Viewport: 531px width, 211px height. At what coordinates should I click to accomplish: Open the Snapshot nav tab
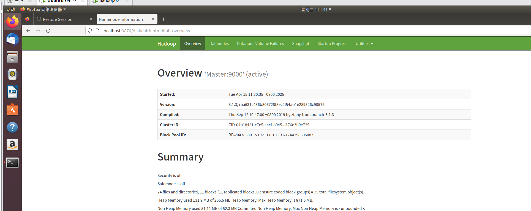tap(301, 44)
